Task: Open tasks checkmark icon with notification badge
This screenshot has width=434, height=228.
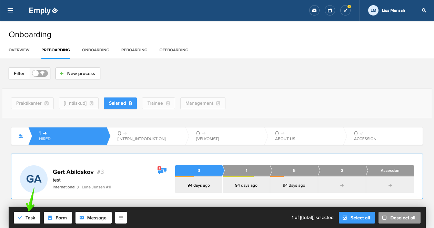Action: tap(345, 10)
